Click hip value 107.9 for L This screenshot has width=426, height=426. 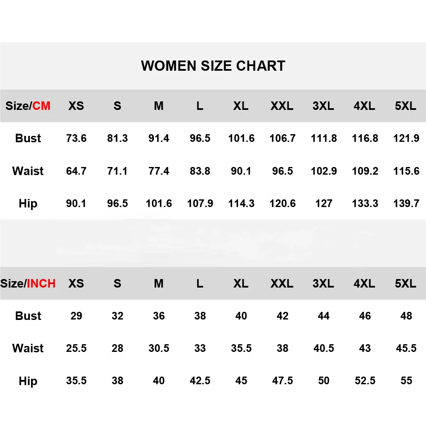pyautogui.click(x=200, y=204)
